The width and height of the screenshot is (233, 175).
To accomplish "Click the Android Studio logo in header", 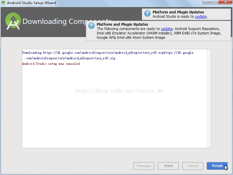I will (x=13, y=21).
